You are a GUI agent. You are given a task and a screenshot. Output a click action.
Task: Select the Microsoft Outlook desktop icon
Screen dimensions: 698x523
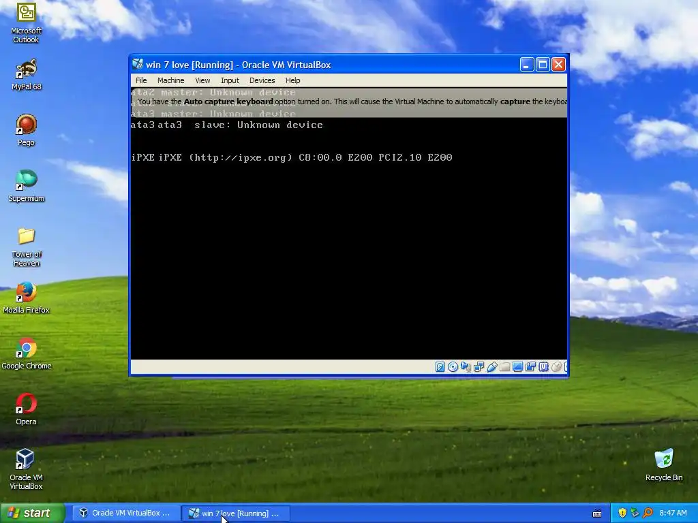click(27, 23)
